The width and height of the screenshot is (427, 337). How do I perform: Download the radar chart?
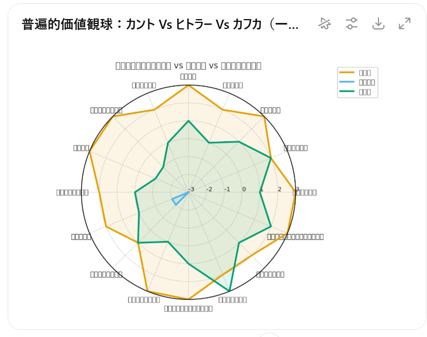pos(378,23)
